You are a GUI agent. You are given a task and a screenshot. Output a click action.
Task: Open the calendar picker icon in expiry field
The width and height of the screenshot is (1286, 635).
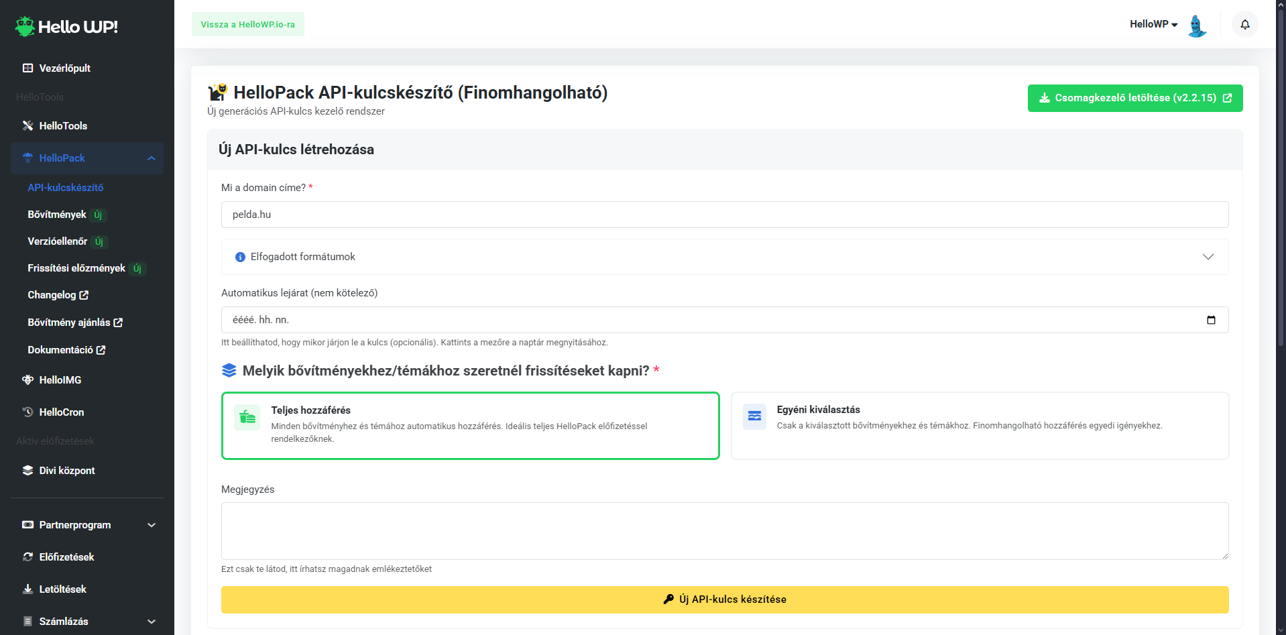[x=1211, y=320]
